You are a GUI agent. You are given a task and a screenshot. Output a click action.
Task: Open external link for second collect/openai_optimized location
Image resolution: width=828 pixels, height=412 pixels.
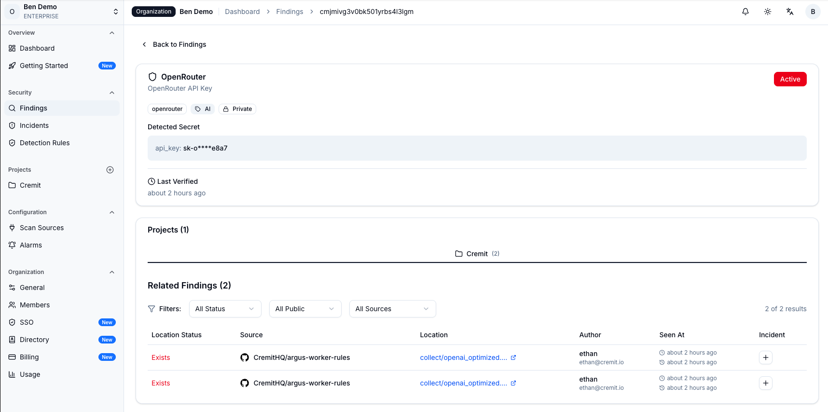click(513, 383)
